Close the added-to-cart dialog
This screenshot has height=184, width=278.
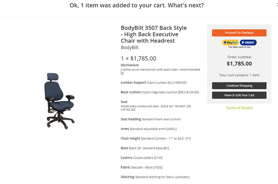(277, 5)
